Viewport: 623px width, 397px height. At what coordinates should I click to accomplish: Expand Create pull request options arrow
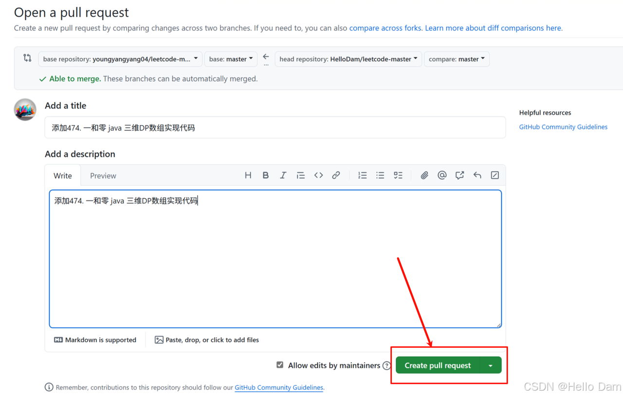491,365
